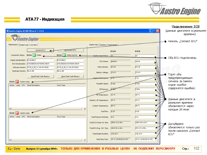Screen dimensions: 207x155
Task: Click the ECU B Engine-Serialnumber field
Action: pos(70,60)
